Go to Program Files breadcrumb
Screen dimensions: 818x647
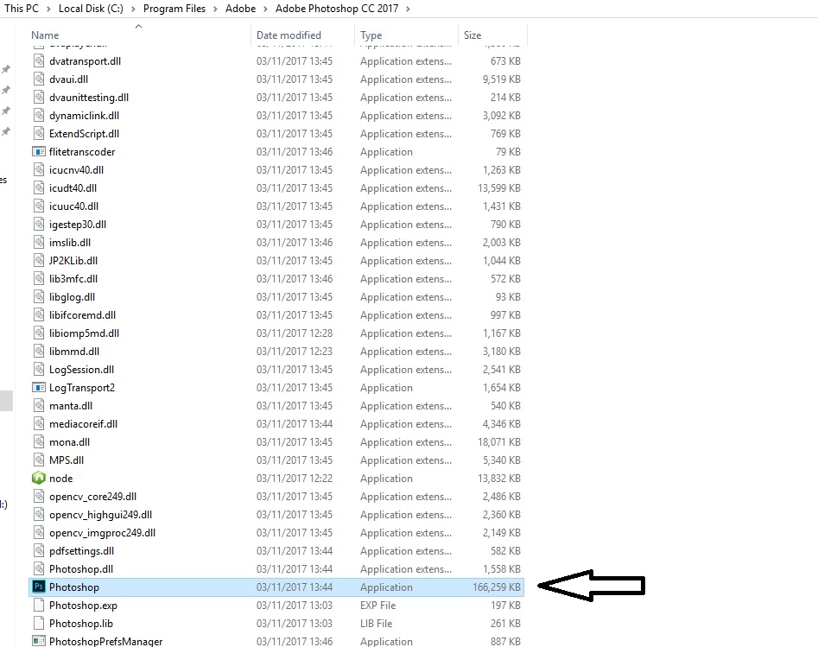(x=174, y=9)
